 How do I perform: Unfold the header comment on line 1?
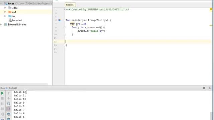(x=65, y=10)
